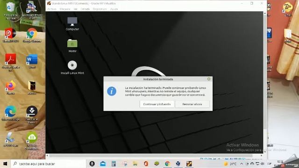Select the Word desktop shortcut

click(x=32, y=61)
